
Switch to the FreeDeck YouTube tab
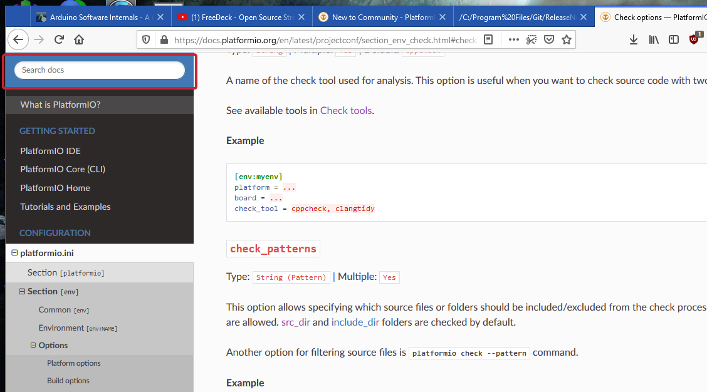coord(242,17)
